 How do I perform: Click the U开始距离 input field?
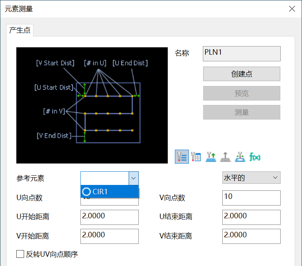pos(109,217)
